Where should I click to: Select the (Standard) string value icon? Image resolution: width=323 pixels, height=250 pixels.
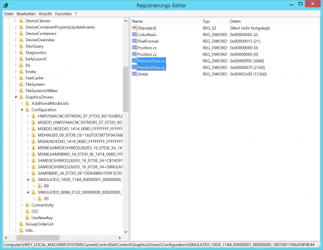pos(134,28)
